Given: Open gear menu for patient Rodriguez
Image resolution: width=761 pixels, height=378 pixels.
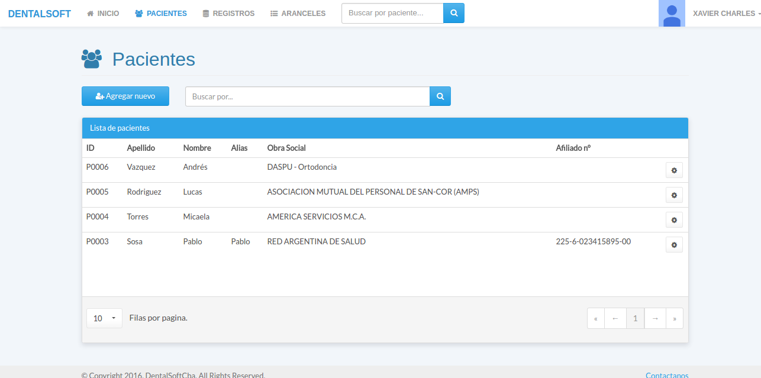Looking at the screenshot, I should coord(674,195).
